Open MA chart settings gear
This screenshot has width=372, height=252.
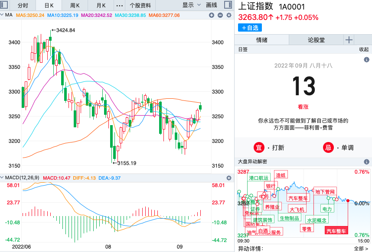[229, 15]
